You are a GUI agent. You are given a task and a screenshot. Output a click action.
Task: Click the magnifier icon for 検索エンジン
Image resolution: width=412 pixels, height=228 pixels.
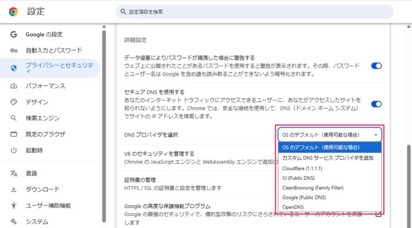click(x=14, y=118)
